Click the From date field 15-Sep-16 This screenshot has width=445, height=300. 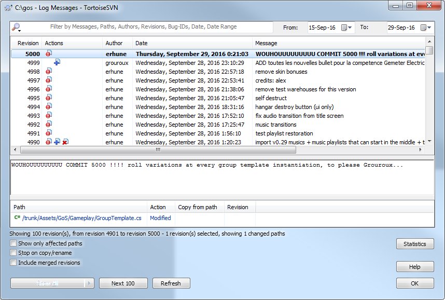(x=322, y=28)
